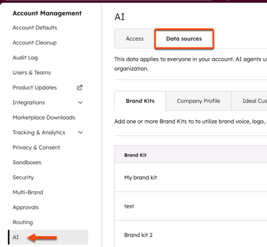Open Product Updates link

click(35, 87)
